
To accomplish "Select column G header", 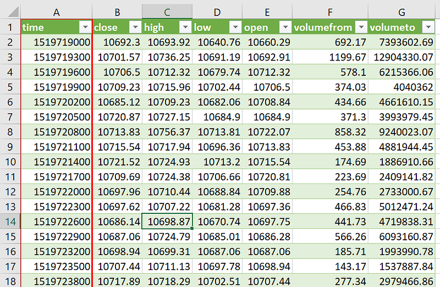I will 402,12.
